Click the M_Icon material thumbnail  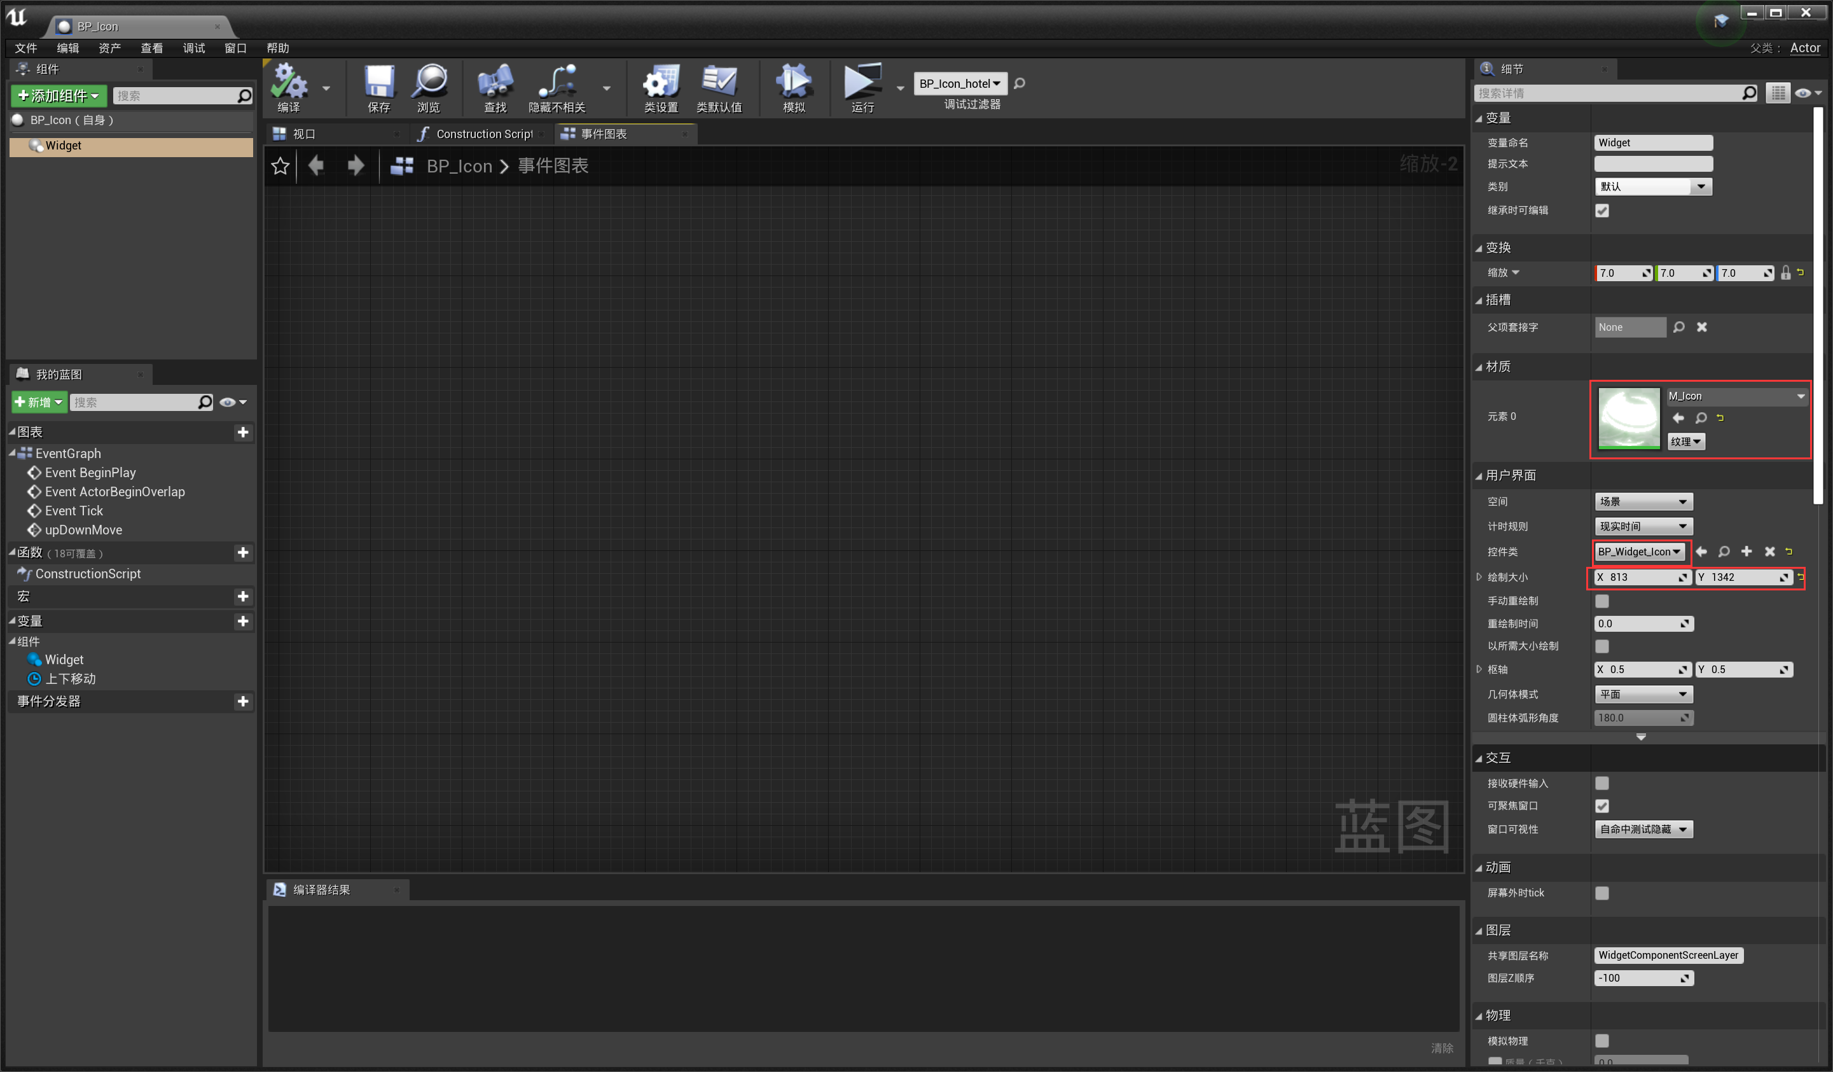click(x=1629, y=419)
